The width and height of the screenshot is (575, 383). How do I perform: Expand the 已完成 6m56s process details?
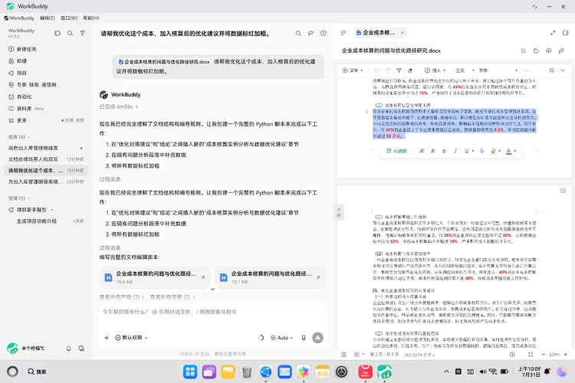point(119,106)
